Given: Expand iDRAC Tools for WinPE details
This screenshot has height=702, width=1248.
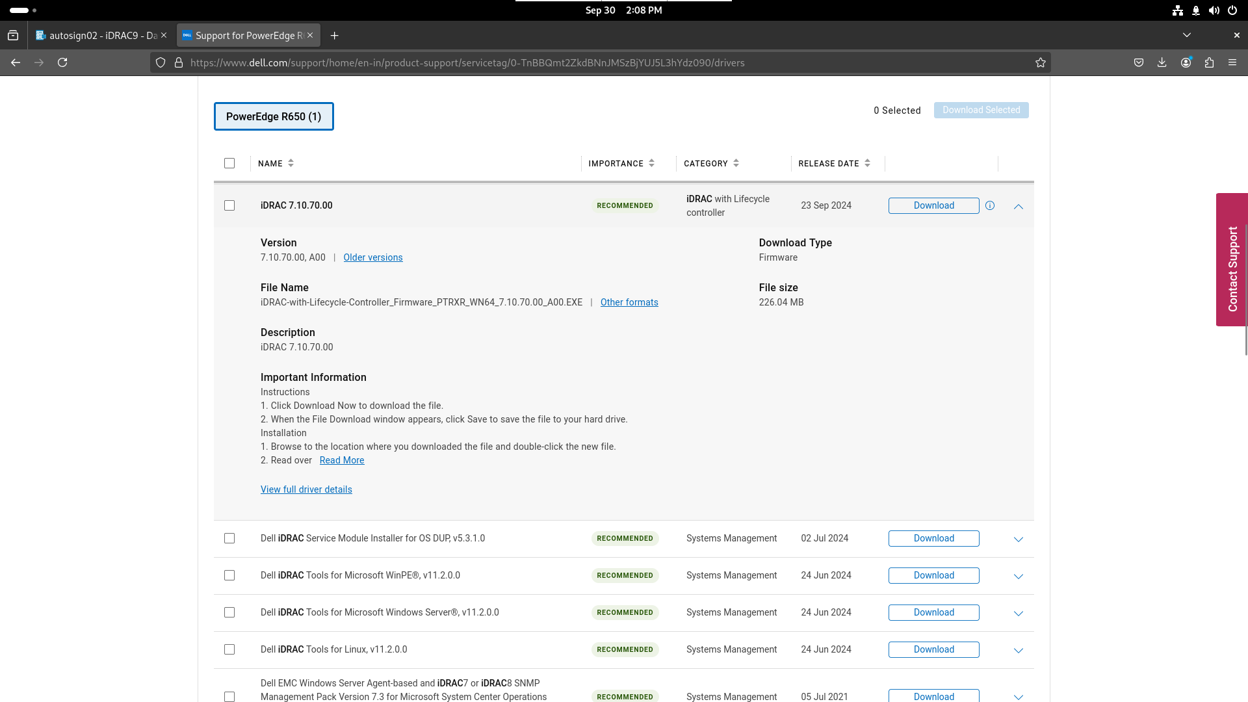Looking at the screenshot, I should pyautogui.click(x=1019, y=576).
